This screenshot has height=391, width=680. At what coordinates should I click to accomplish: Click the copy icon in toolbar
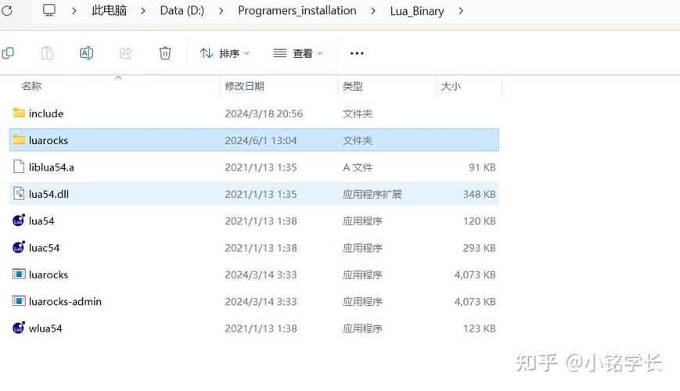(x=8, y=53)
